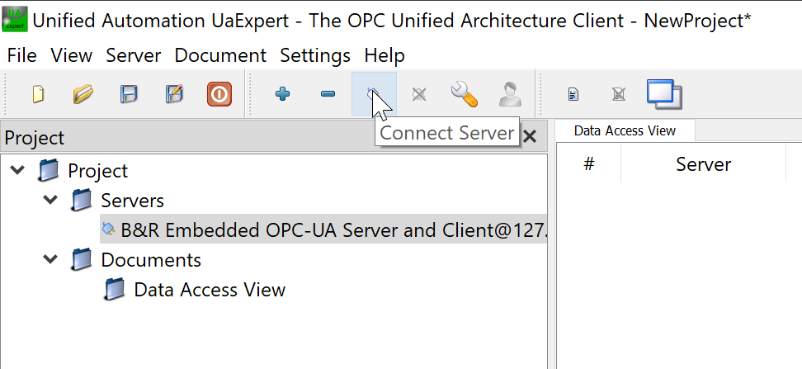The image size is (802, 369).
Task: Open project with the folder icon
Action: (83, 94)
